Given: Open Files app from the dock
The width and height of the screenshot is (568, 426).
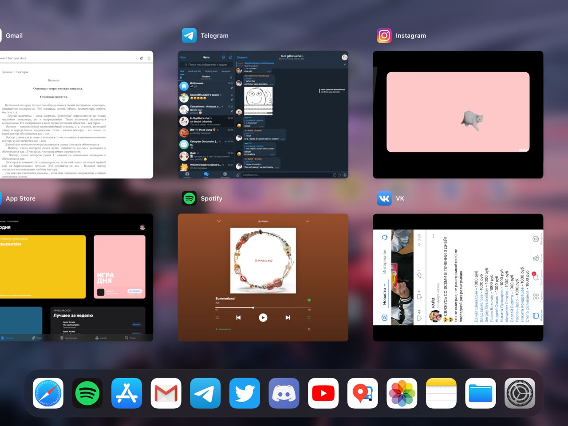Looking at the screenshot, I should [x=481, y=393].
